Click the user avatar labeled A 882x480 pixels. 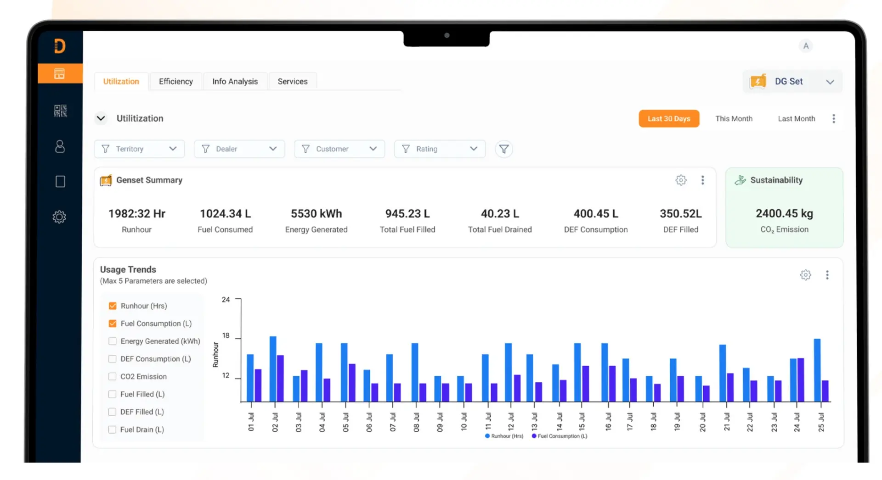click(x=806, y=46)
